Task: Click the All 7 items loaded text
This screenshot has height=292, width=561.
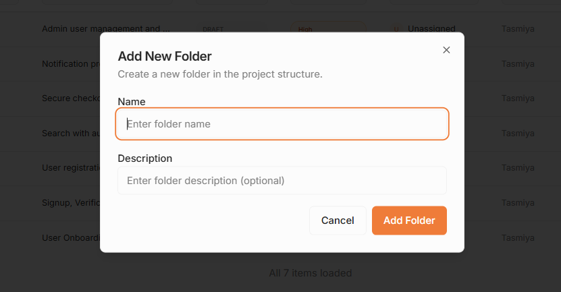Action: (x=310, y=273)
